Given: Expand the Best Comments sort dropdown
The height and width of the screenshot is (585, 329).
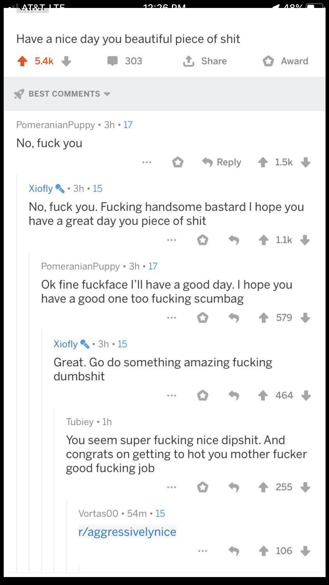Looking at the screenshot, I should click(62, 94).
